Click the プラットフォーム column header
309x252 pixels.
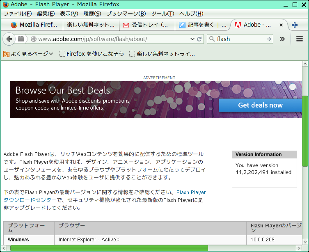click(x=29, y=228)
